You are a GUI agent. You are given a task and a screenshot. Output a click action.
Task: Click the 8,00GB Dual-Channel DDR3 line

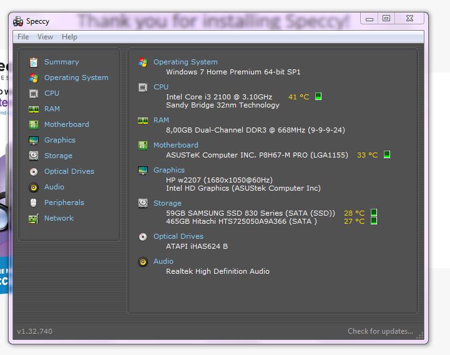click(x=255, y=130)
